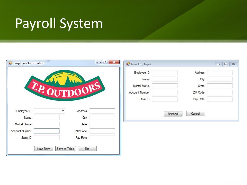Click the Employee Information window title icon
247x185 pixels.
[10, 63]
